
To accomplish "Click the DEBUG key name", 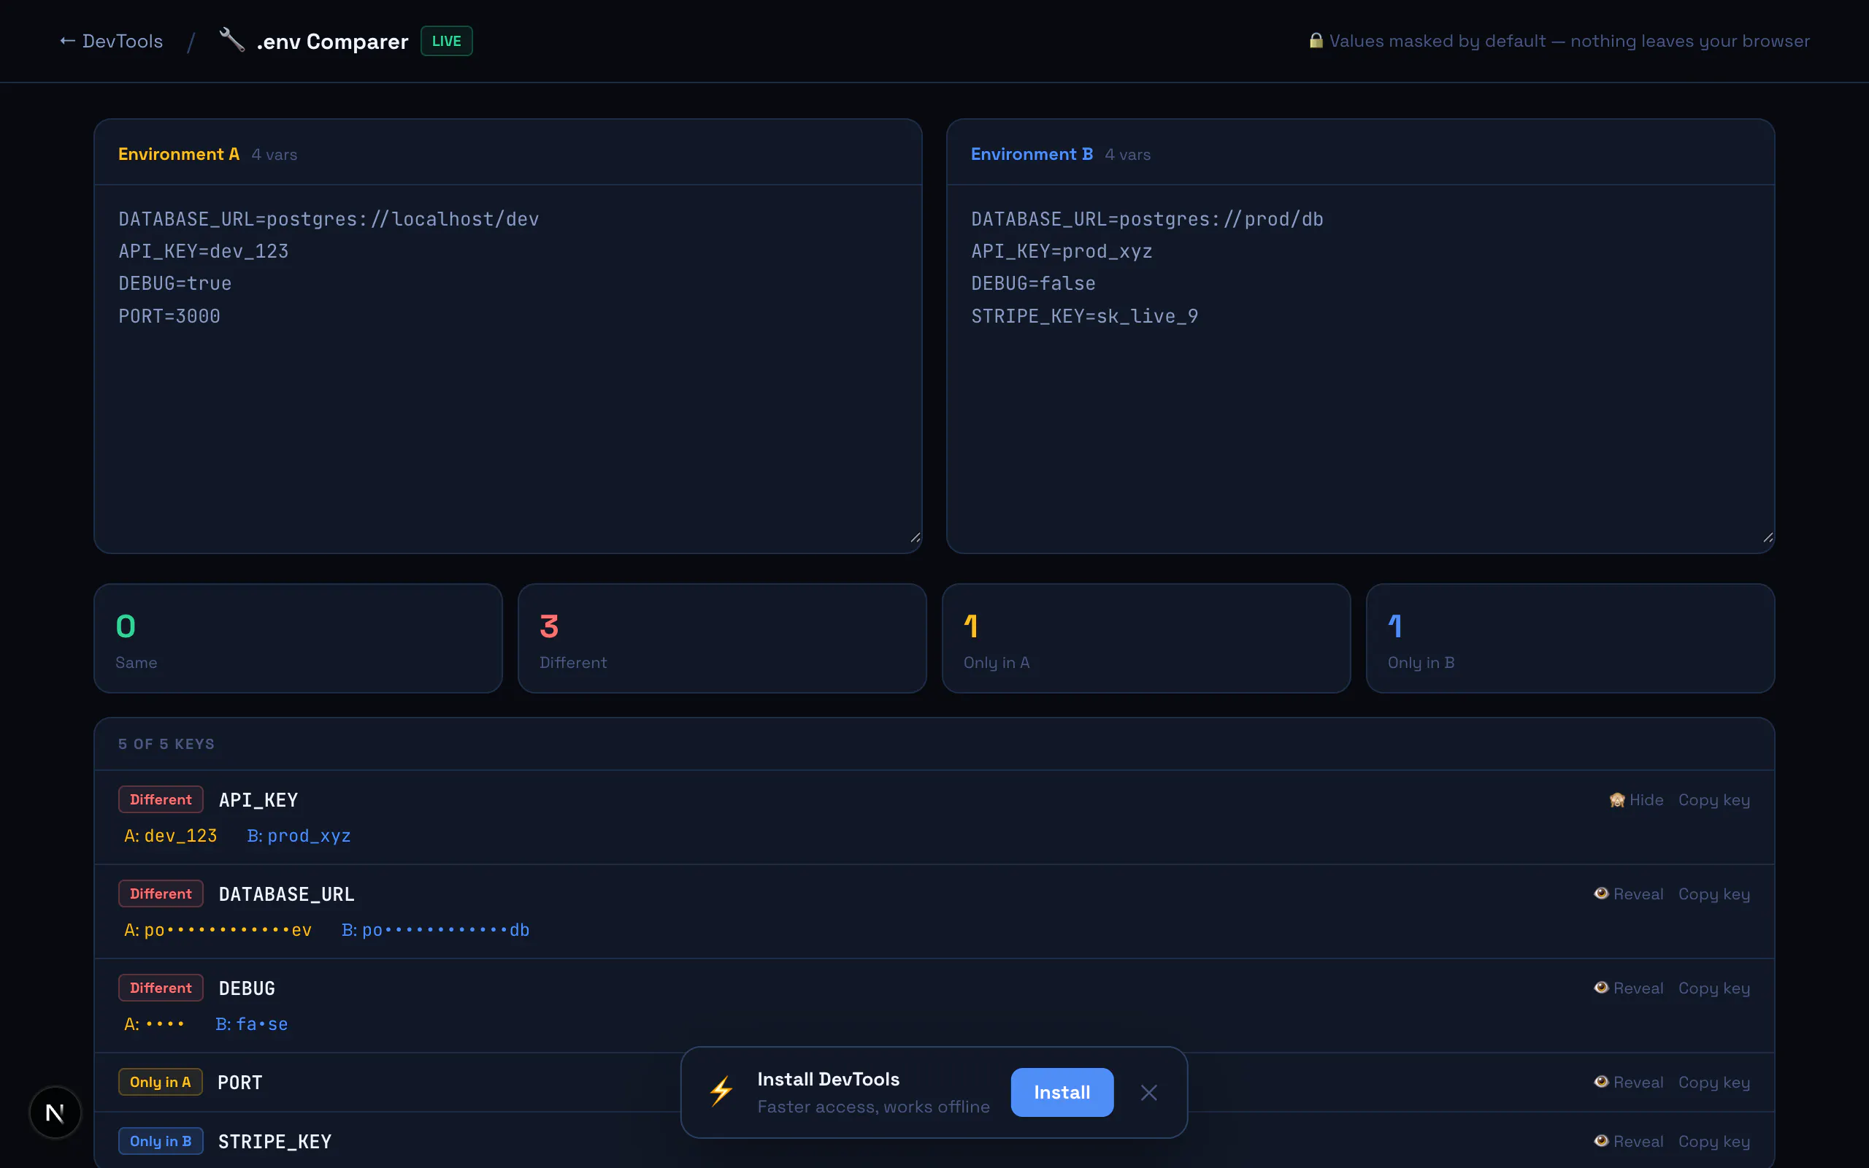I will tap(247, 988).
